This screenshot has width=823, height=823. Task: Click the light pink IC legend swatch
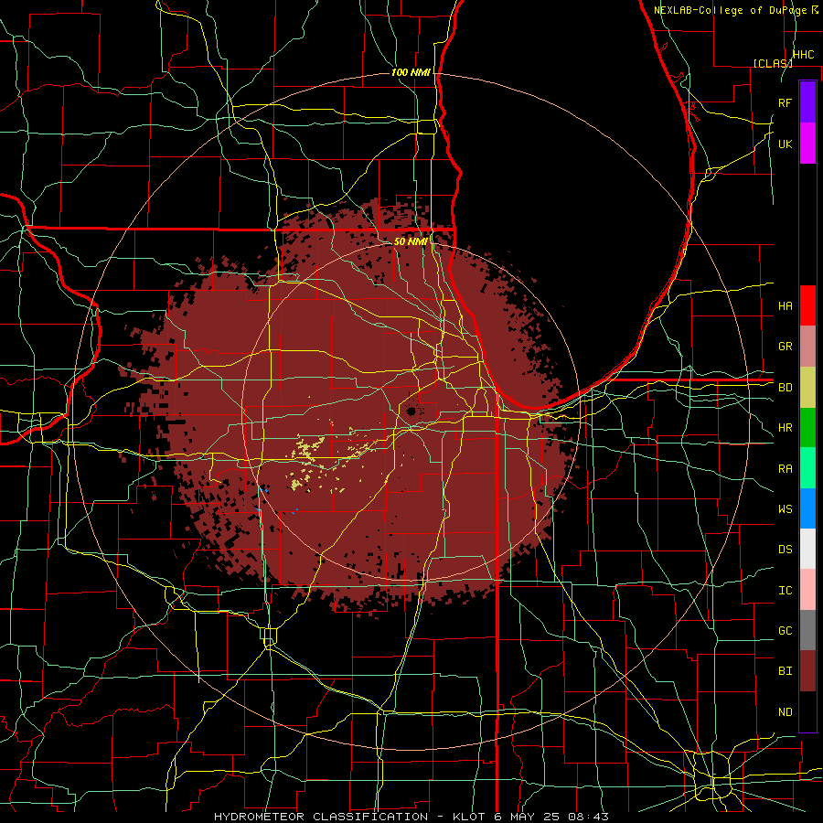point(807,590)
